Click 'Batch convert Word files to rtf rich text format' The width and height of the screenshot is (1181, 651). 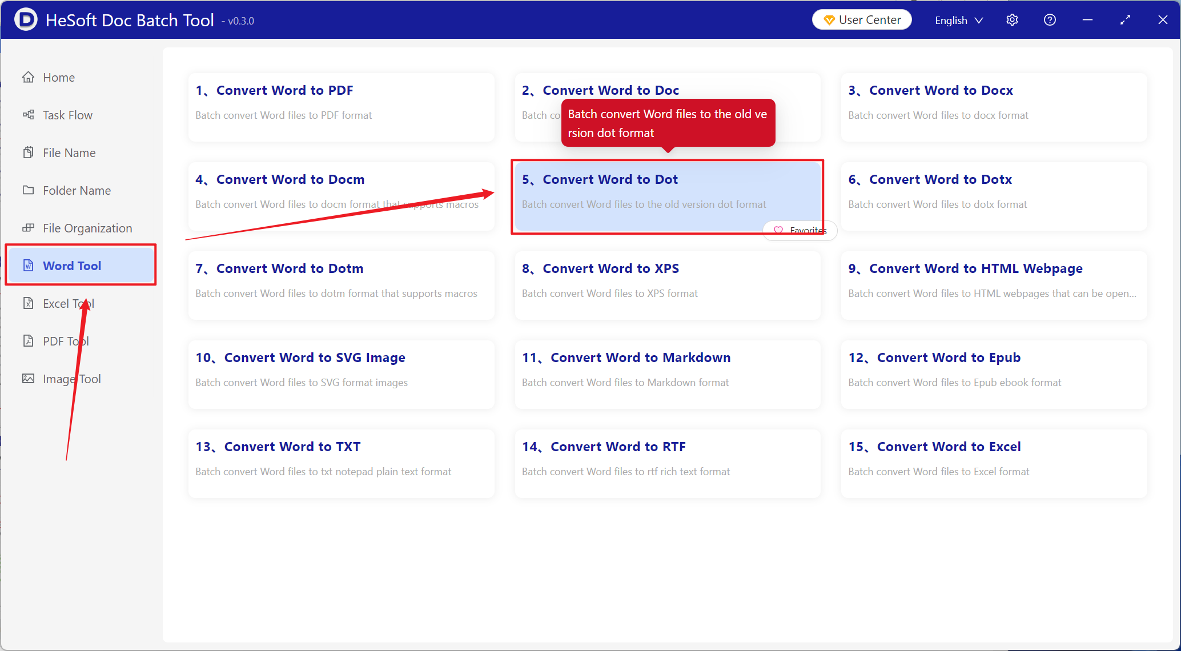pyautogui.click(x=625, y=471)
